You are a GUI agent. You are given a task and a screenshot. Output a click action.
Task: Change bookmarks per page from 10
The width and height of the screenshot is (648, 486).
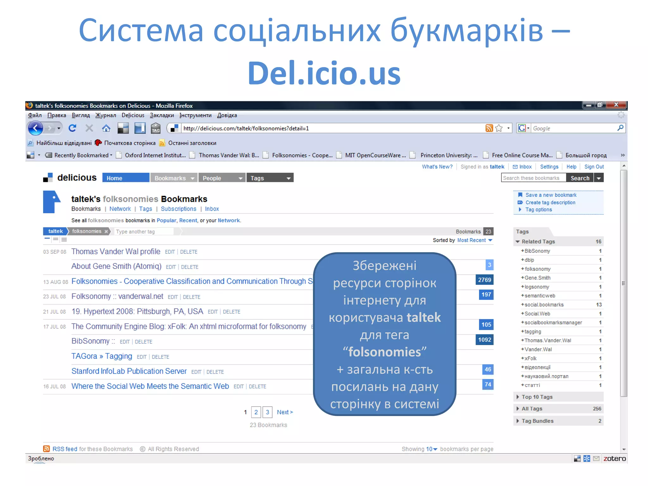[x=432, y=449]
